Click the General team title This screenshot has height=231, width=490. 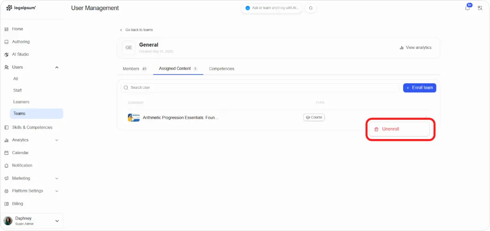(x=149, y=45)
